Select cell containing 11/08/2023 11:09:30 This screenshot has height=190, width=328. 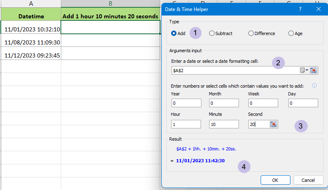coord(31,42)
